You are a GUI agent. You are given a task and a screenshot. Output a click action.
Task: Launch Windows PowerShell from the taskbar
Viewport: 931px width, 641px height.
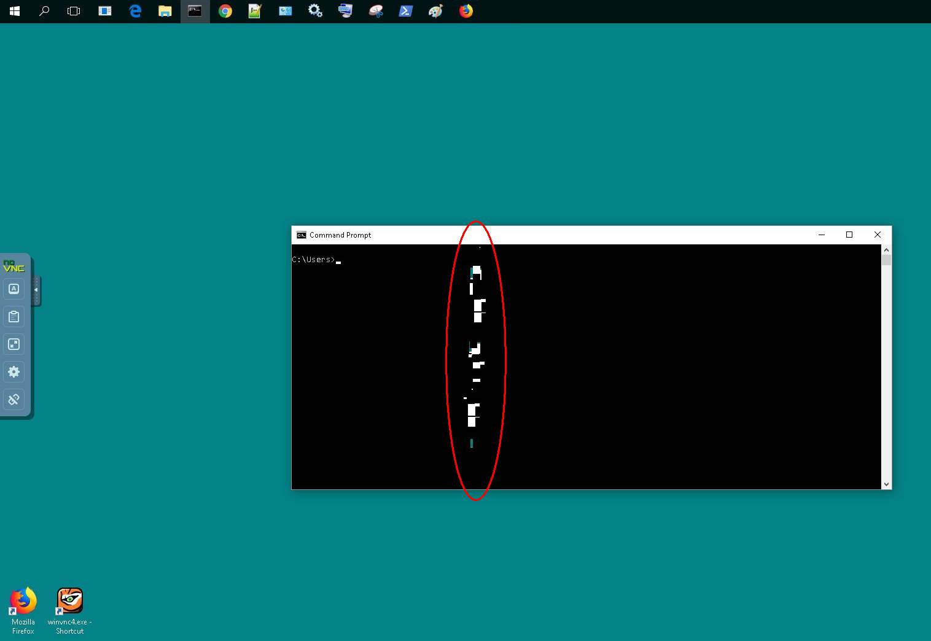405,11
